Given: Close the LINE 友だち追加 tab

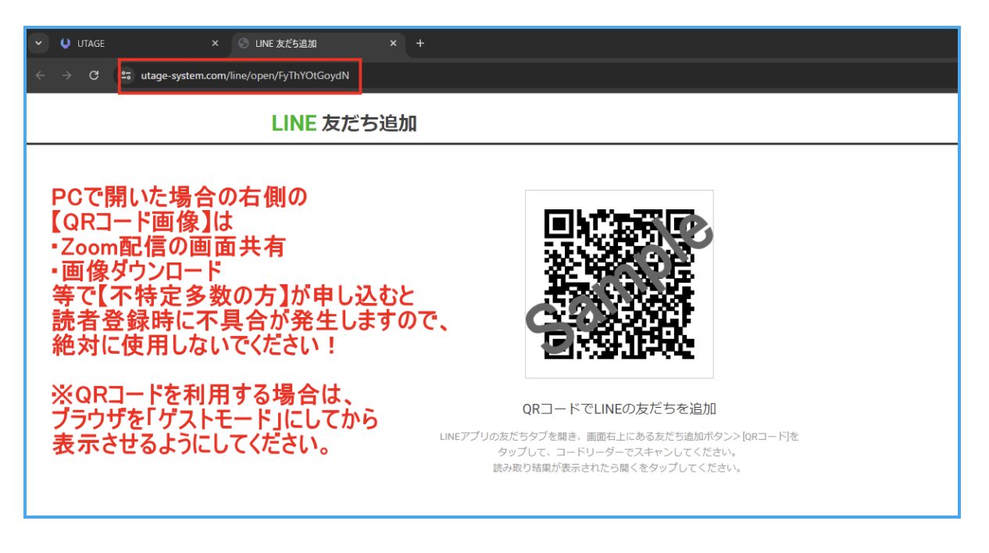Looking at the screenshot, I should [x=393, y=44].
